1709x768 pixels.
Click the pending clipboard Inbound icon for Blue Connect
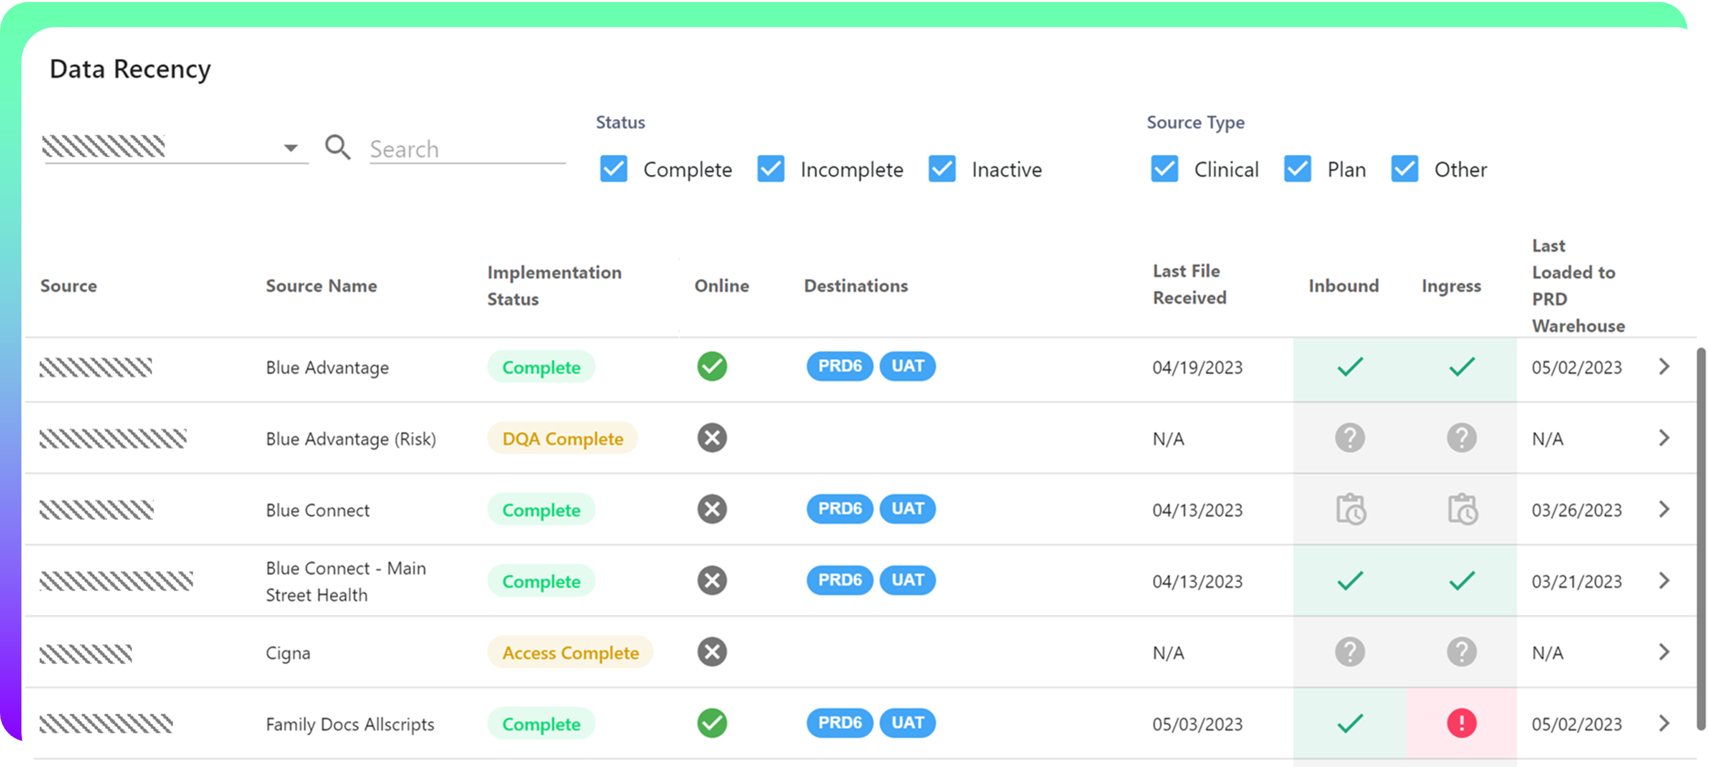click(x=1350, y=509)
